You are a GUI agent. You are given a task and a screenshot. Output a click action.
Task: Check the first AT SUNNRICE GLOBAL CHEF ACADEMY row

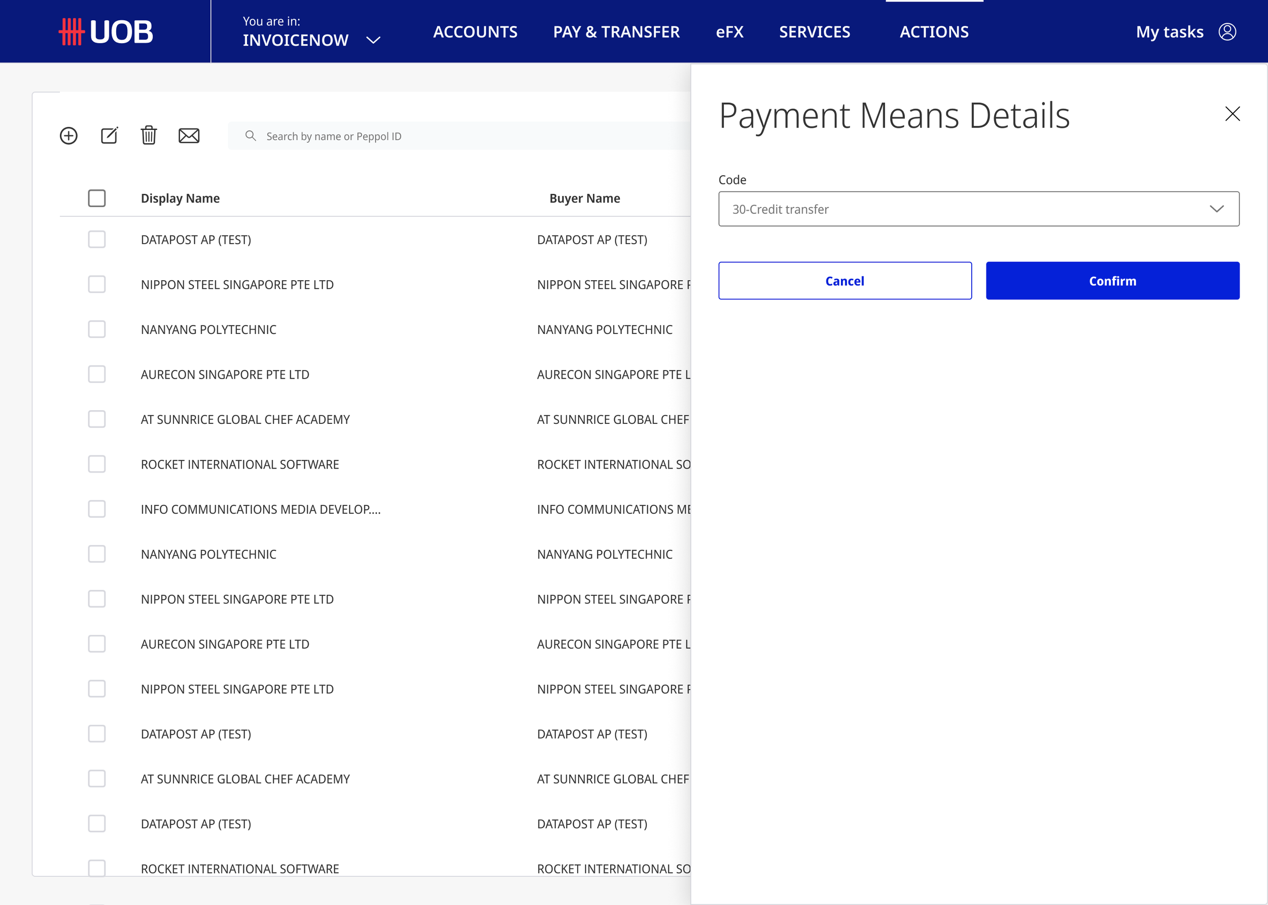point(97,420)
